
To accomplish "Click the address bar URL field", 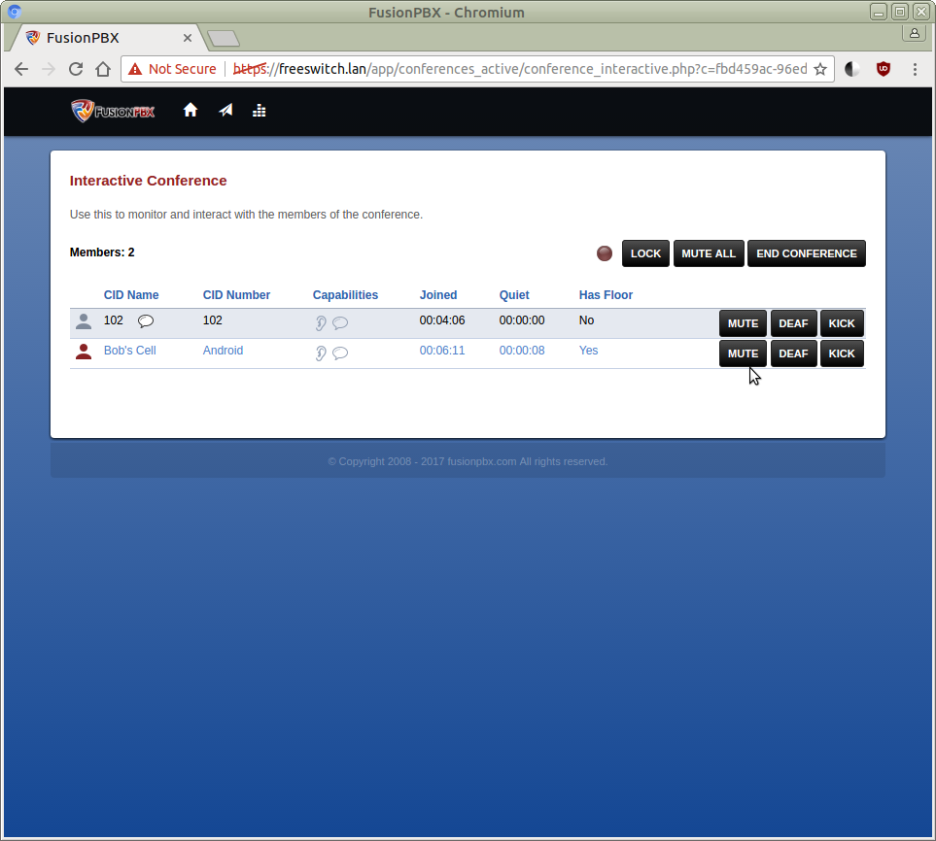I will 525,69.
